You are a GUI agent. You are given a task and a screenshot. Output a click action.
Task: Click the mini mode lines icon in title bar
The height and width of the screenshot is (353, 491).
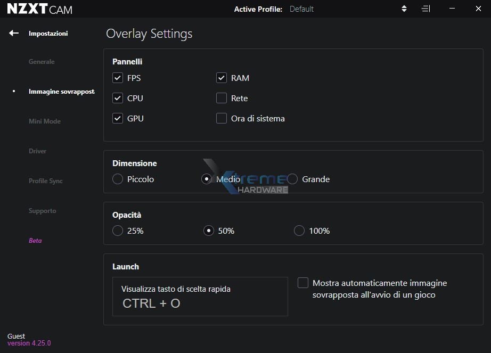(425, 9)
